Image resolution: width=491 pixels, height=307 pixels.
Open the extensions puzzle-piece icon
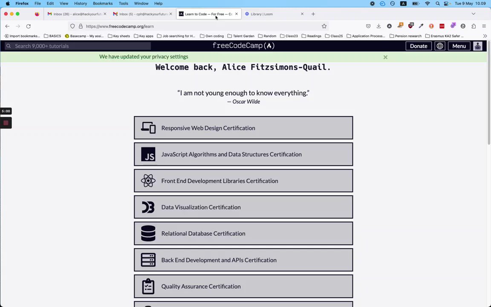[x=474, y=26]
